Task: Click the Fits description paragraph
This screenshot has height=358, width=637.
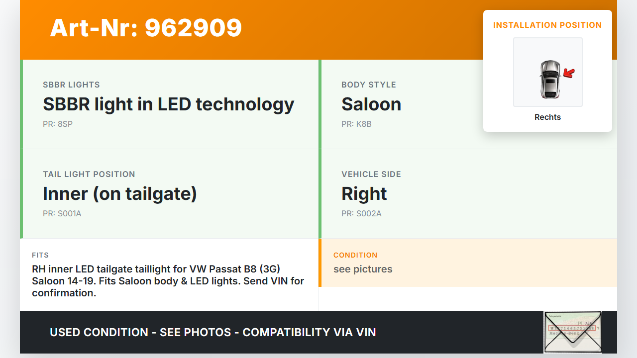Action: (x=168, y=281)
